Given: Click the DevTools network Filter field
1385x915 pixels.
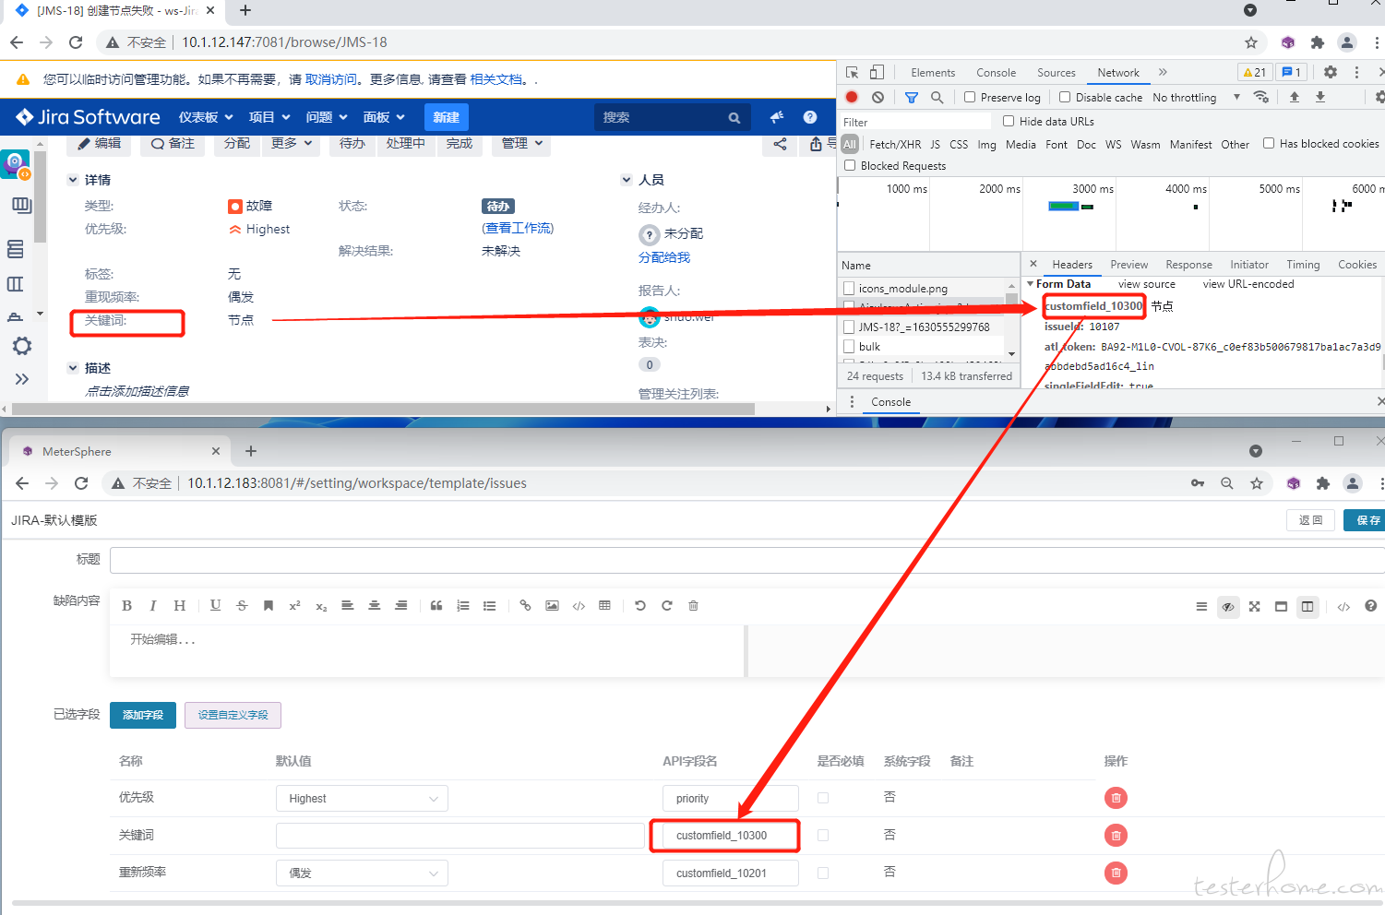Looking at the screenshot, I should click(914, 122).
